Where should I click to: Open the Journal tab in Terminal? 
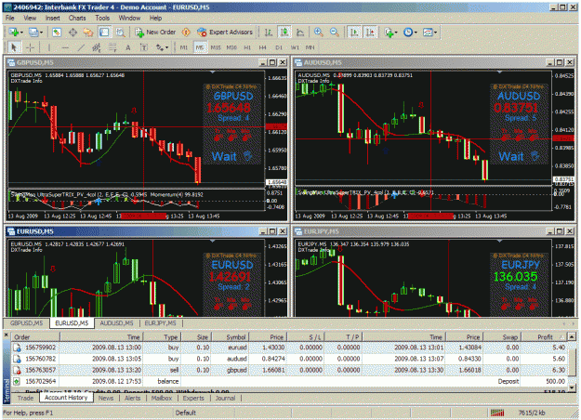click(x=225, y=398)
